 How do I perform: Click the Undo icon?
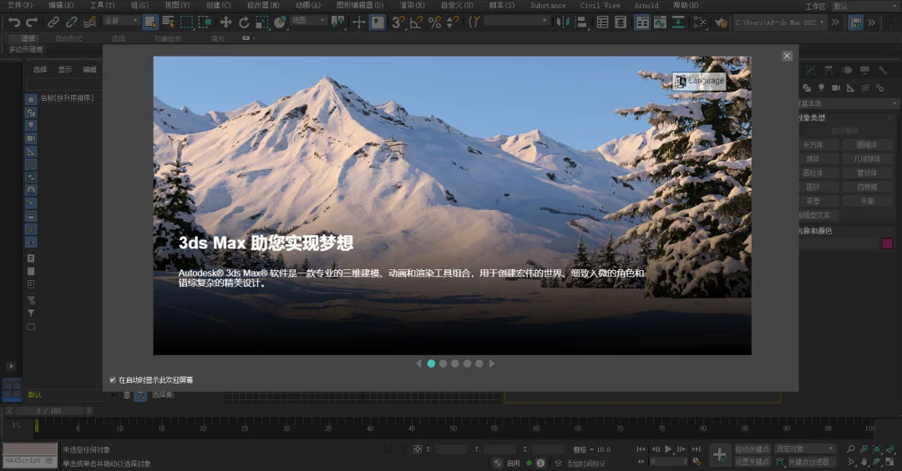[x=14, y=23]
